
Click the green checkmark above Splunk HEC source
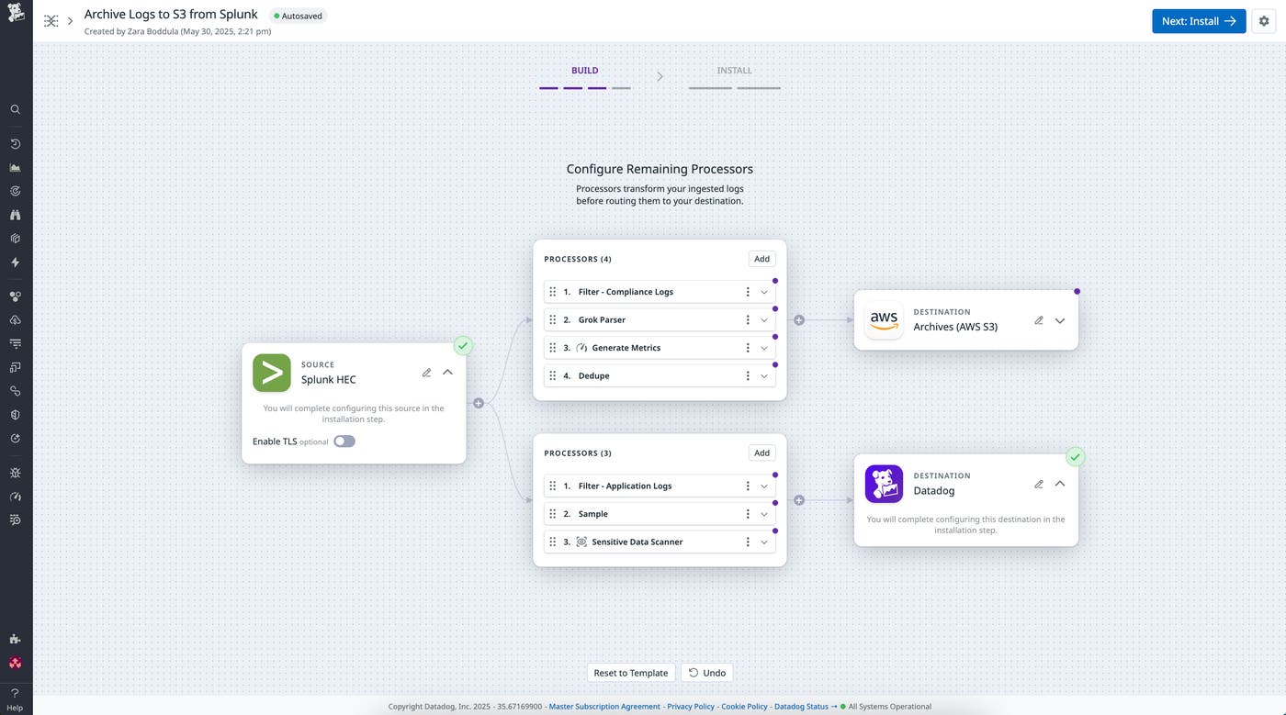click(463, 345)
